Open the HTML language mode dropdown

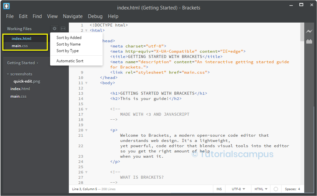(261, 189)
